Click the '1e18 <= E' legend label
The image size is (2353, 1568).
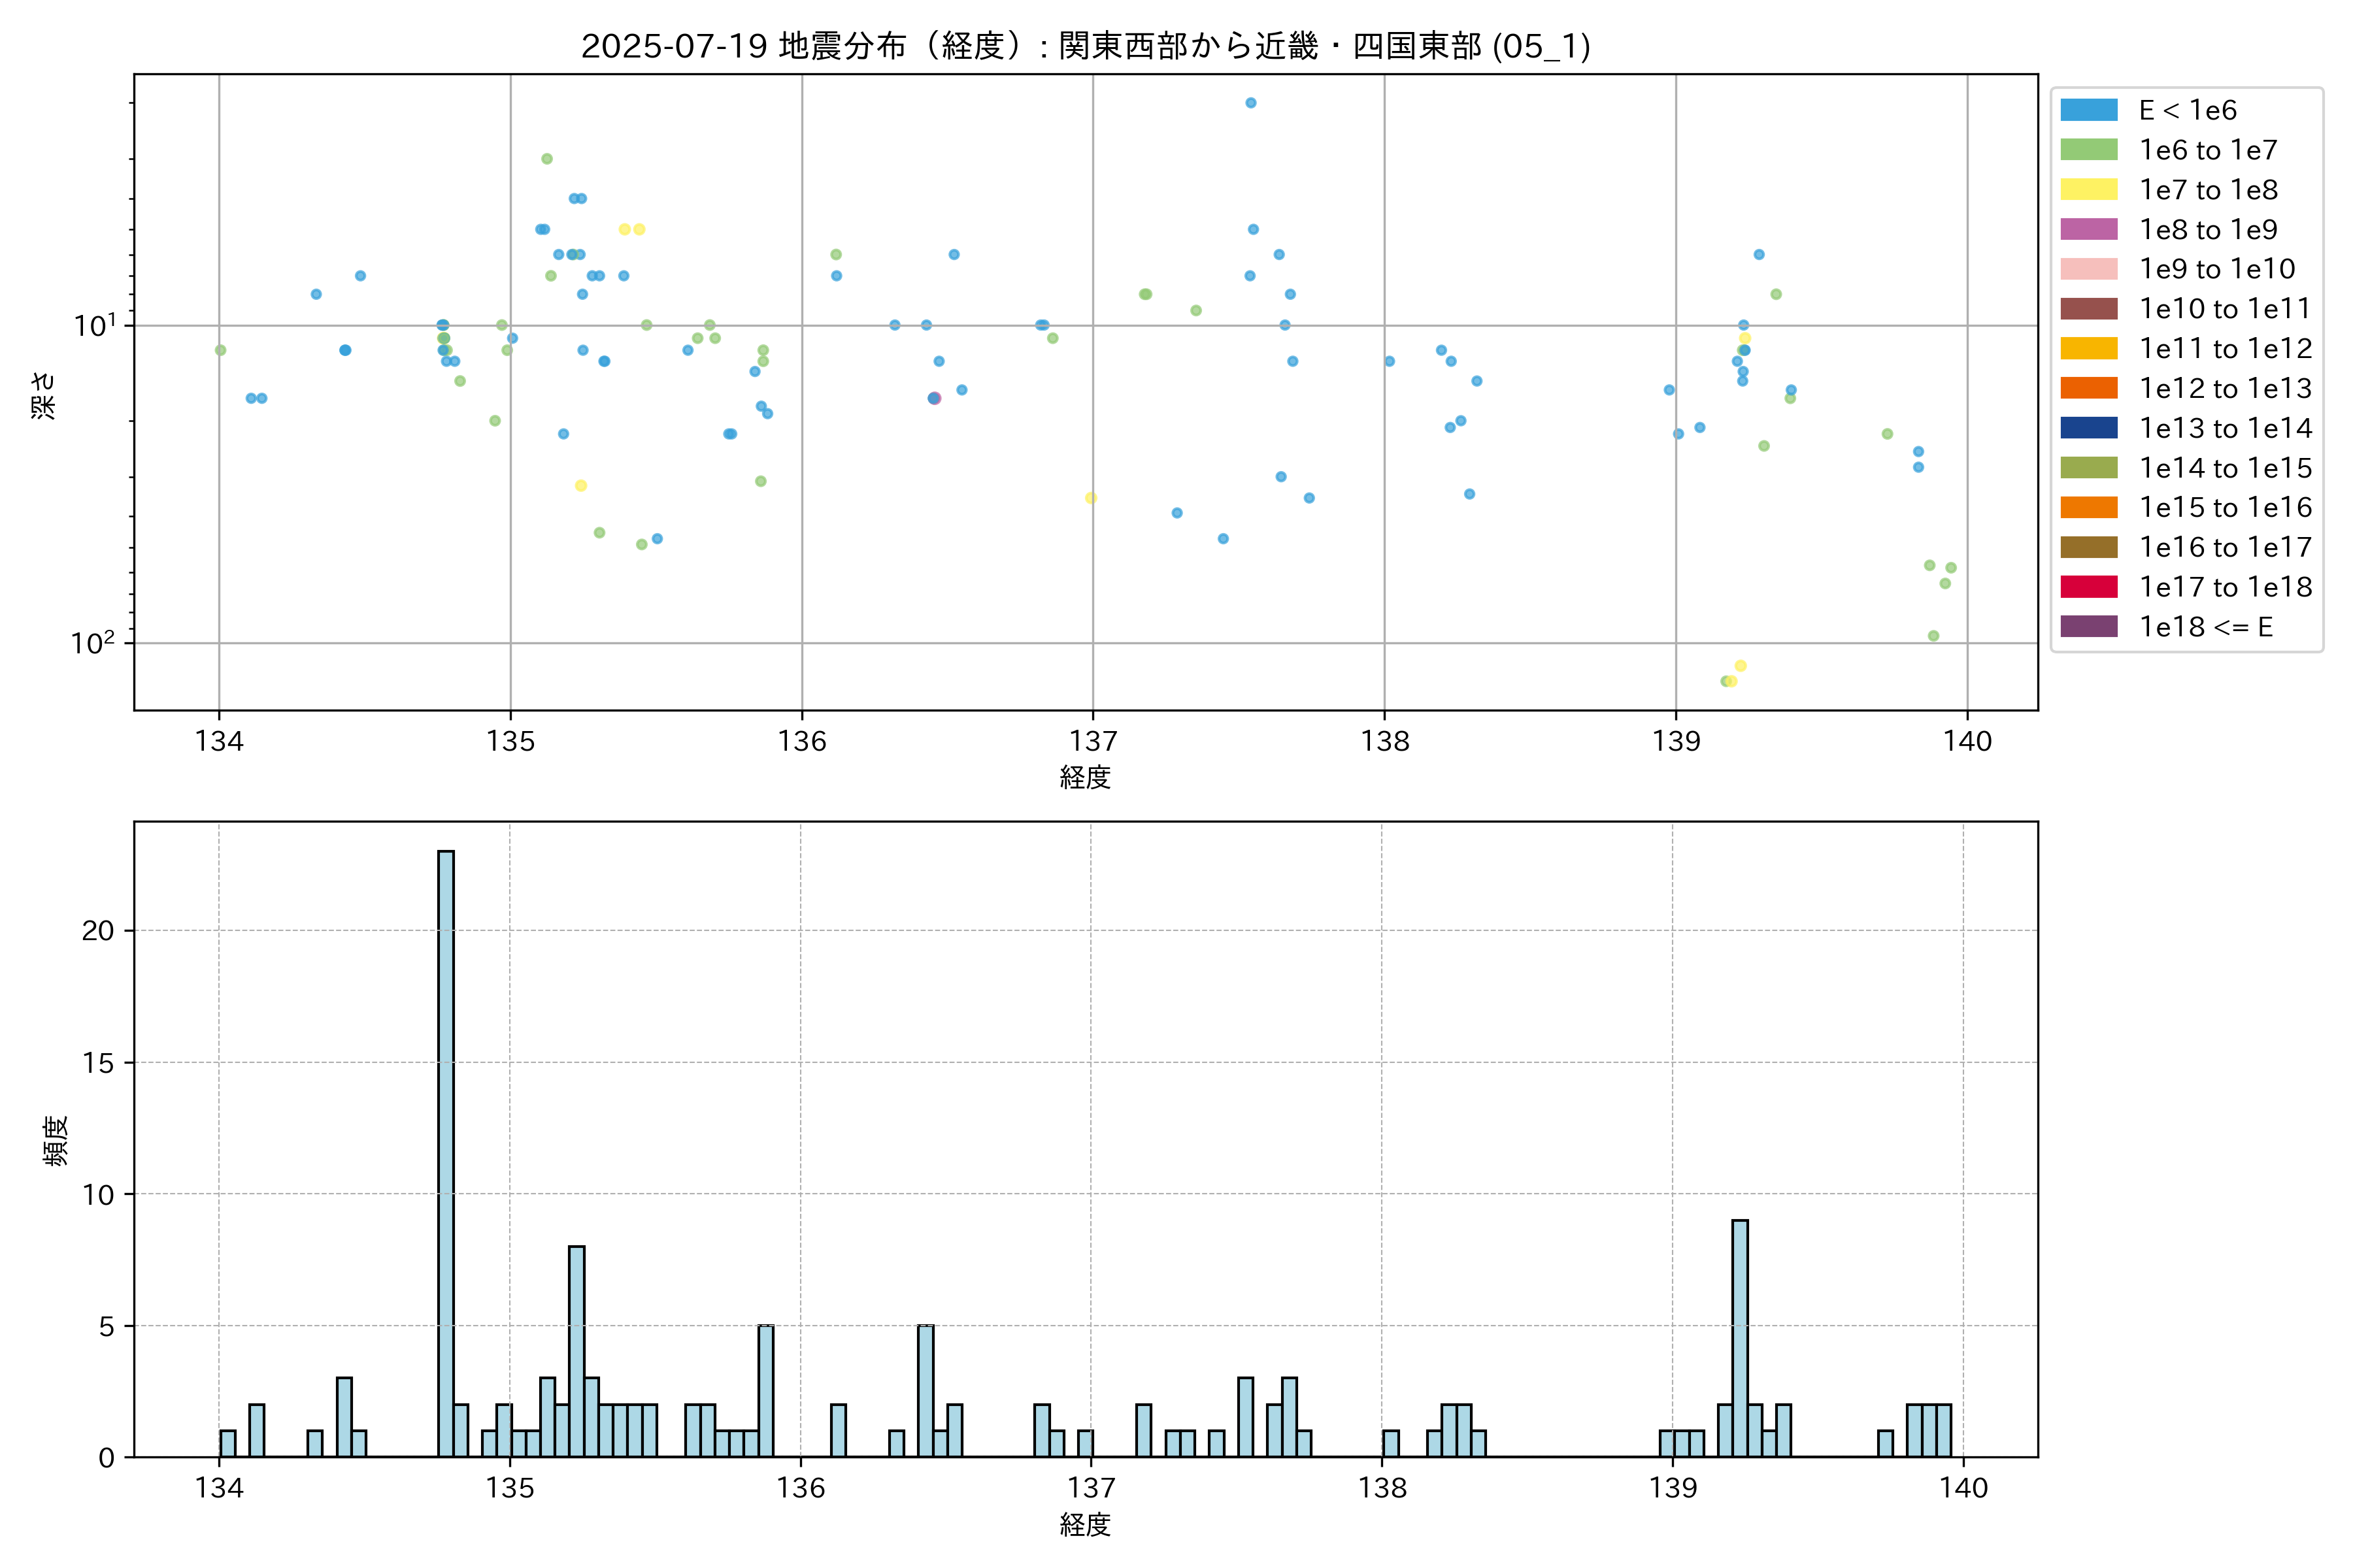click(x=2205, y=627)
